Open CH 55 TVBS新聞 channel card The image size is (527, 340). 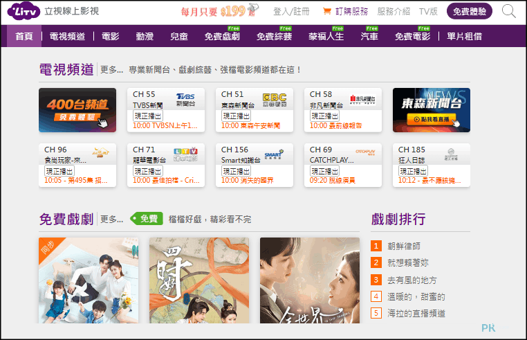pos(166,110)
